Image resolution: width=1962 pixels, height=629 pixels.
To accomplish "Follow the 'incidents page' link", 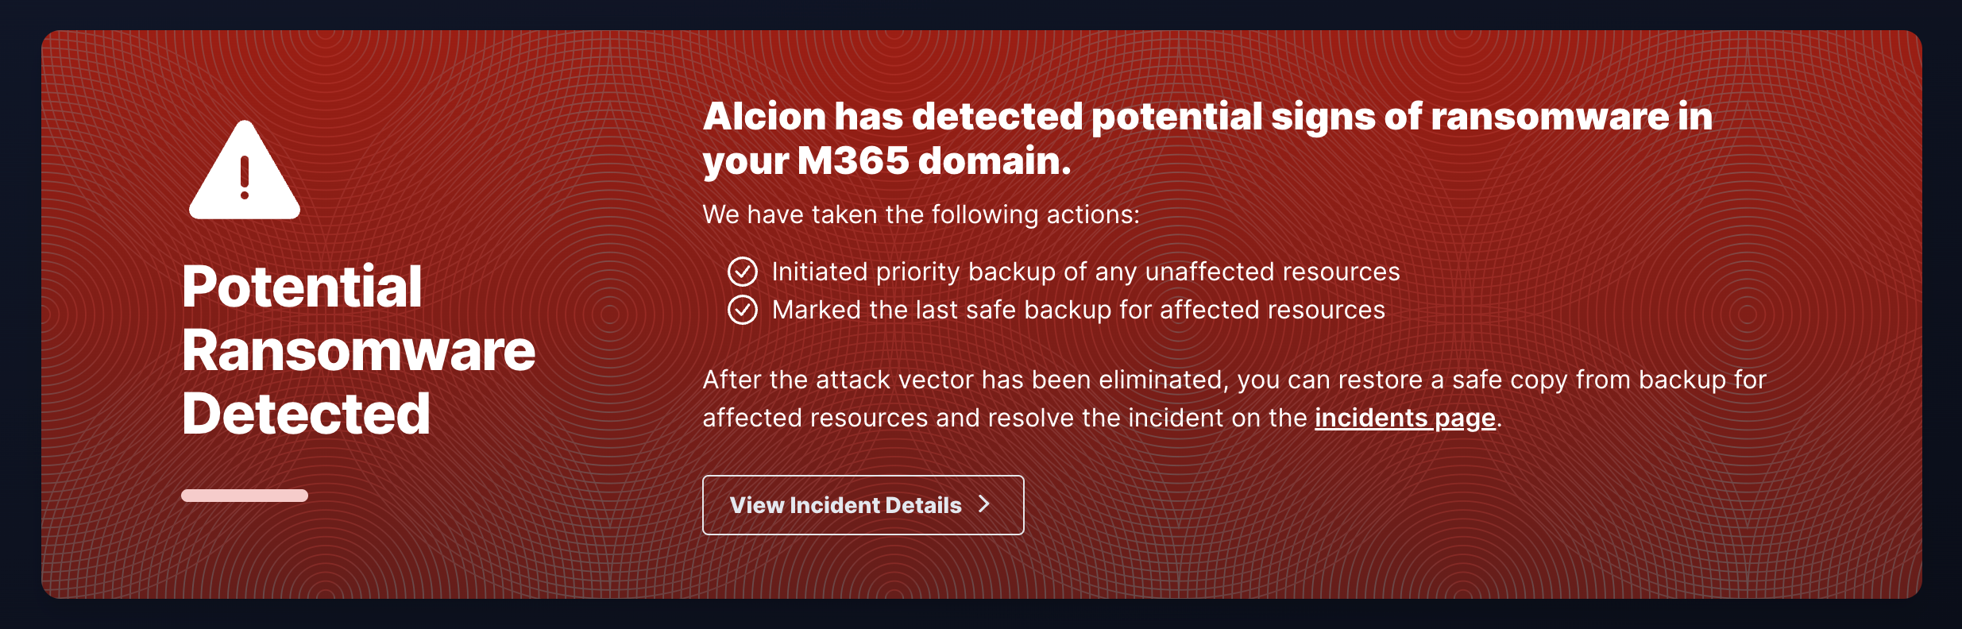I will (1405, 419).
